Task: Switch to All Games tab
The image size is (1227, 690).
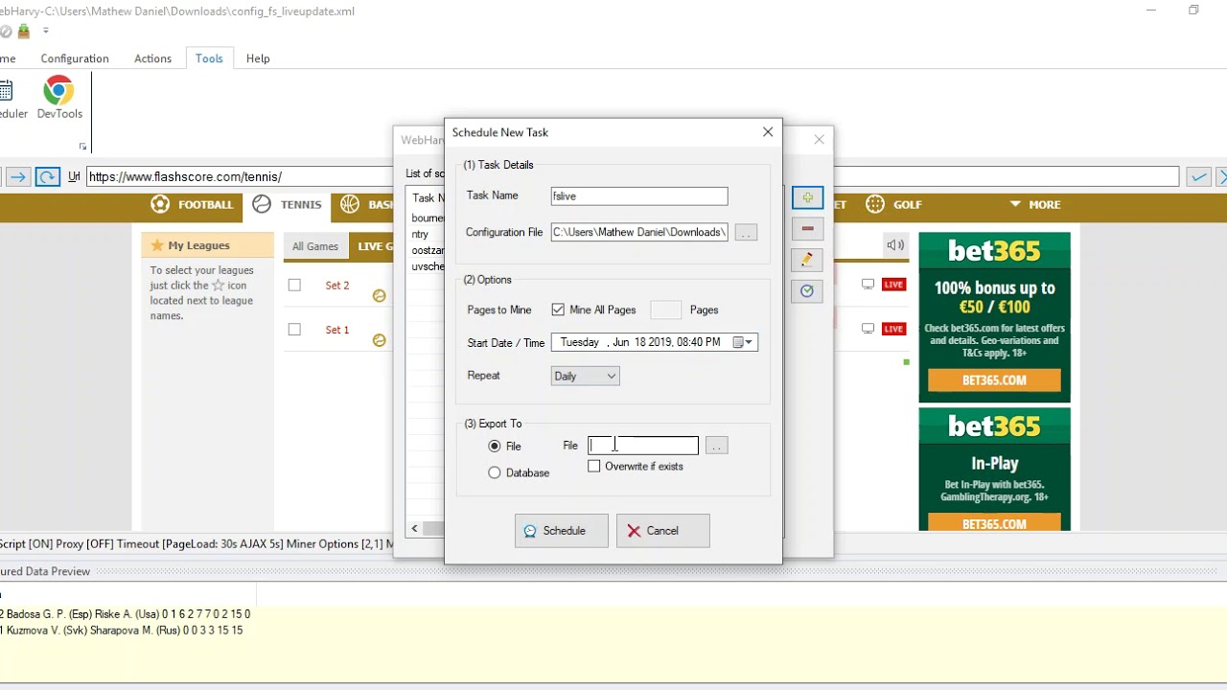Action: click(x=315, y=246)
